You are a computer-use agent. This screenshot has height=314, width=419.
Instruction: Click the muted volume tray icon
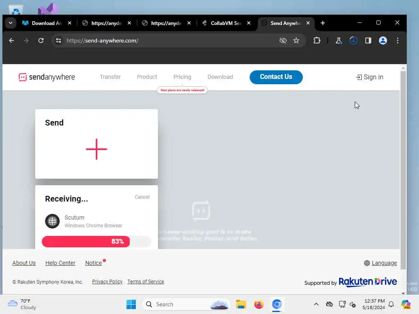coord(353,304)
